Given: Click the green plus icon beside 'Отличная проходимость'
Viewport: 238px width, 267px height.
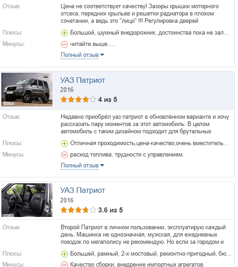Looking at the screenshot, I should click(x=64, y=143).
